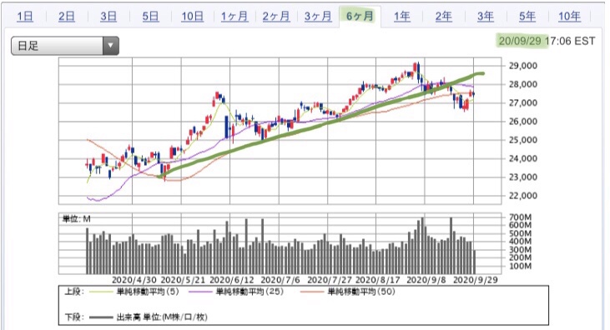Select the 日足 combo box field

(65, 46)
